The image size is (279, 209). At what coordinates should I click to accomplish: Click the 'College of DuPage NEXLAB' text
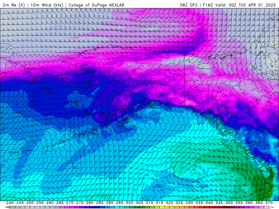(x=96, y=5)
